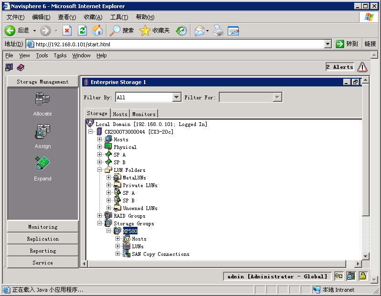Expand the Unowned LUNs folder
Viewport: 381px width, 296px height.
click(x=108, y=208)
